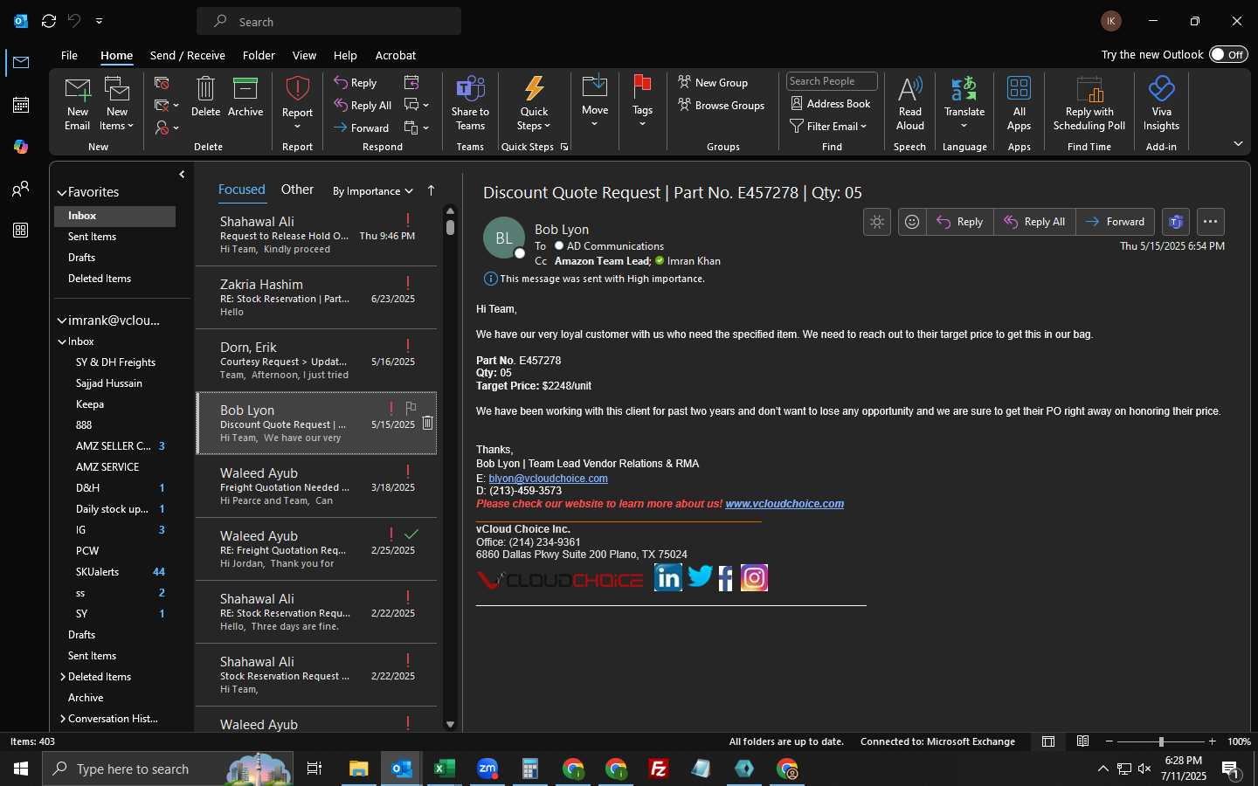
Task: Switch to the Other inbox tab
Action: (x=297, y=190)
